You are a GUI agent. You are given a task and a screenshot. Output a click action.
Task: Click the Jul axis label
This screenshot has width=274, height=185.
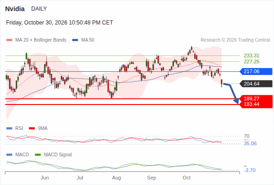[x=80, y=178]
